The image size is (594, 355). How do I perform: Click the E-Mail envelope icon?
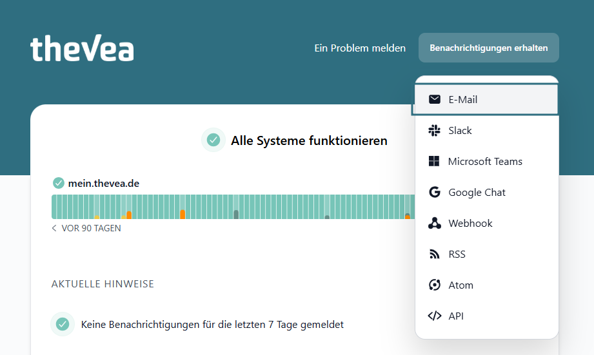click(435, 99)
